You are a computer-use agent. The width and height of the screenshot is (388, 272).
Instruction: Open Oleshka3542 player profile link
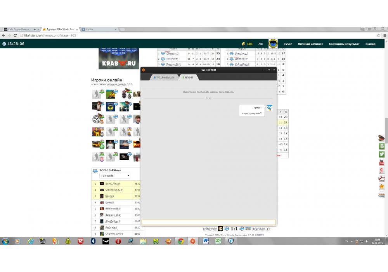click(x=114, y=190)
